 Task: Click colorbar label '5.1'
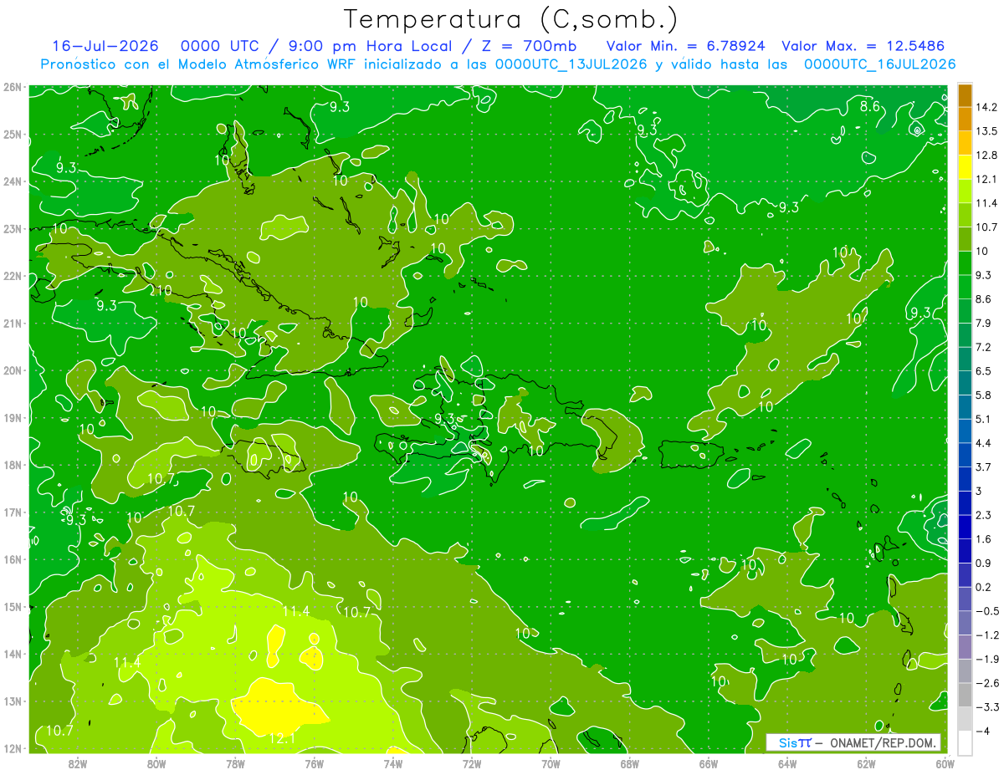tap(984, 419)
